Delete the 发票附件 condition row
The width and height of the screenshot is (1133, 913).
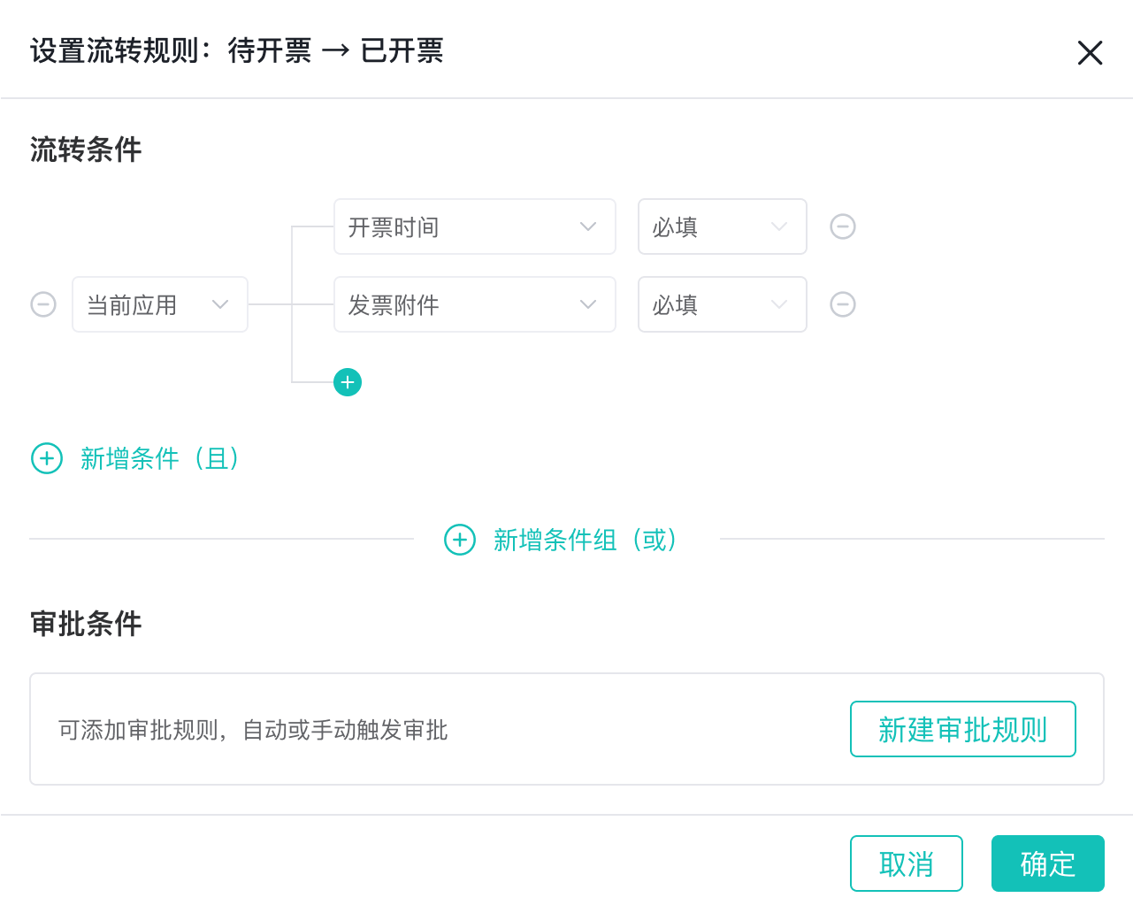tap(843, 304)
